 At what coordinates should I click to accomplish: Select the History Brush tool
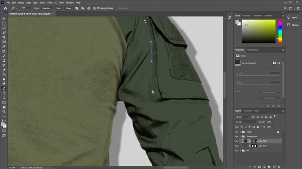(4, 65)
